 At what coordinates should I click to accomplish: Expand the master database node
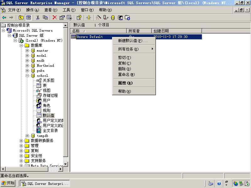27,51
